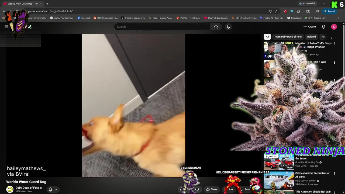Image resolution: width=345 pixels, height=194 pixels.
Task: Open the Marathon of Police Traffic Stops thumbnail
Action: [x=278, y=50]
